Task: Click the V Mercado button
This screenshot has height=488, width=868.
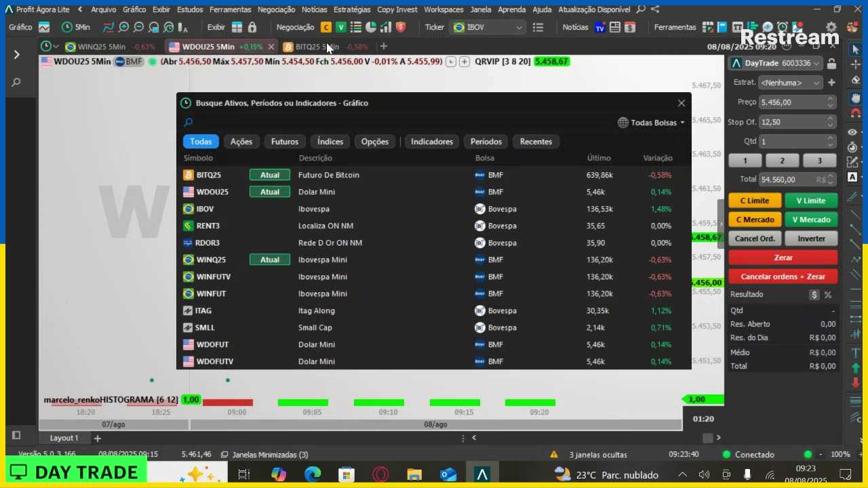Action: tap(811, 220)
